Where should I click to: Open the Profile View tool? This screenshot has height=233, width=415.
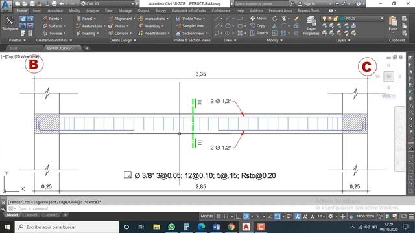pyautogui.click(x=191, y=19)
